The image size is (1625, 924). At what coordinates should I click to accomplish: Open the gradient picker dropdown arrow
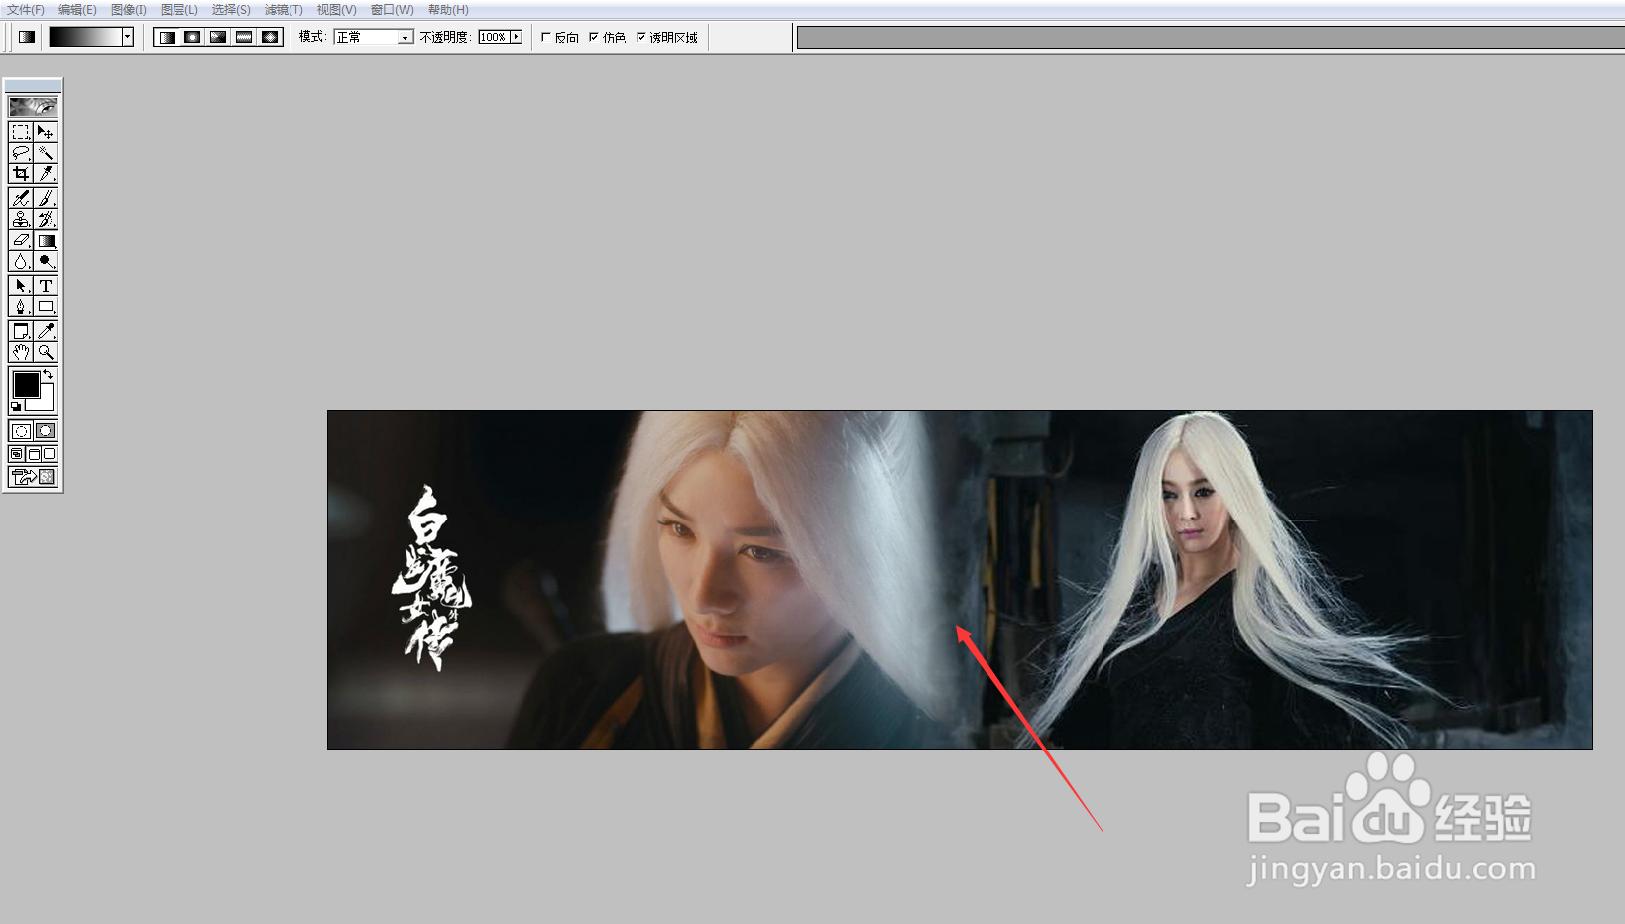point(128,37)
